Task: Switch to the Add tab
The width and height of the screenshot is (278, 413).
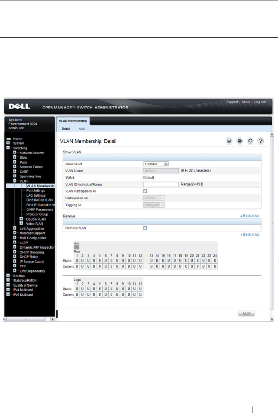Action: 81,129
